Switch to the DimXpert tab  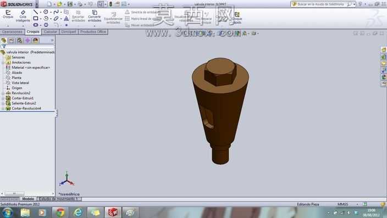pos(69,31)
